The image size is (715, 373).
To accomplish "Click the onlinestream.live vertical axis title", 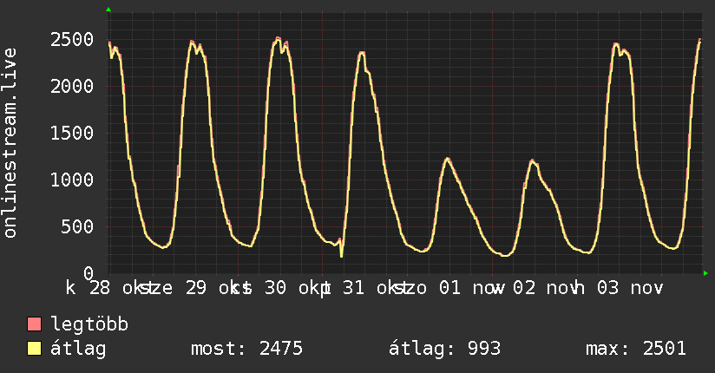I will 10,143.
